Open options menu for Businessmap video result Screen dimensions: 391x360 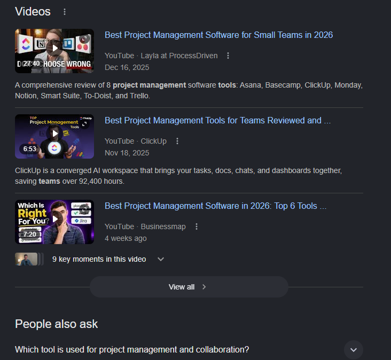pyautogui.click(x=197, y=226)
